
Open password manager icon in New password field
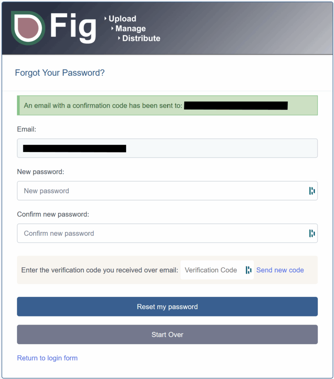click(312, 191)
